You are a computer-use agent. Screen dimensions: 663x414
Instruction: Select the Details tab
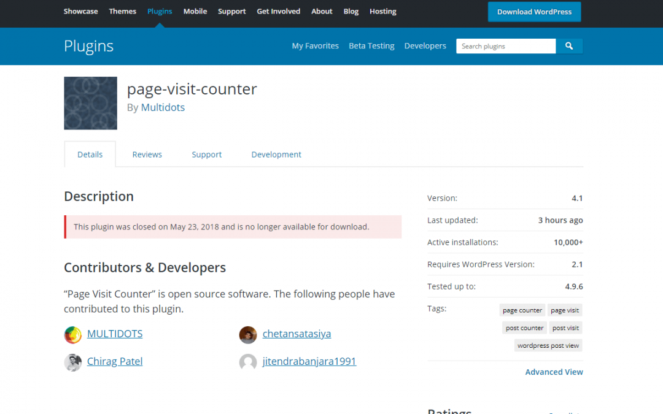pos(90,154)
